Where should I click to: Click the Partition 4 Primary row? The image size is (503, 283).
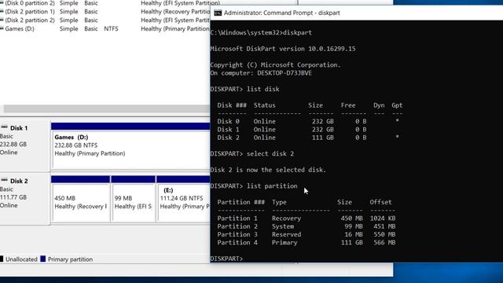click(307, 243)
